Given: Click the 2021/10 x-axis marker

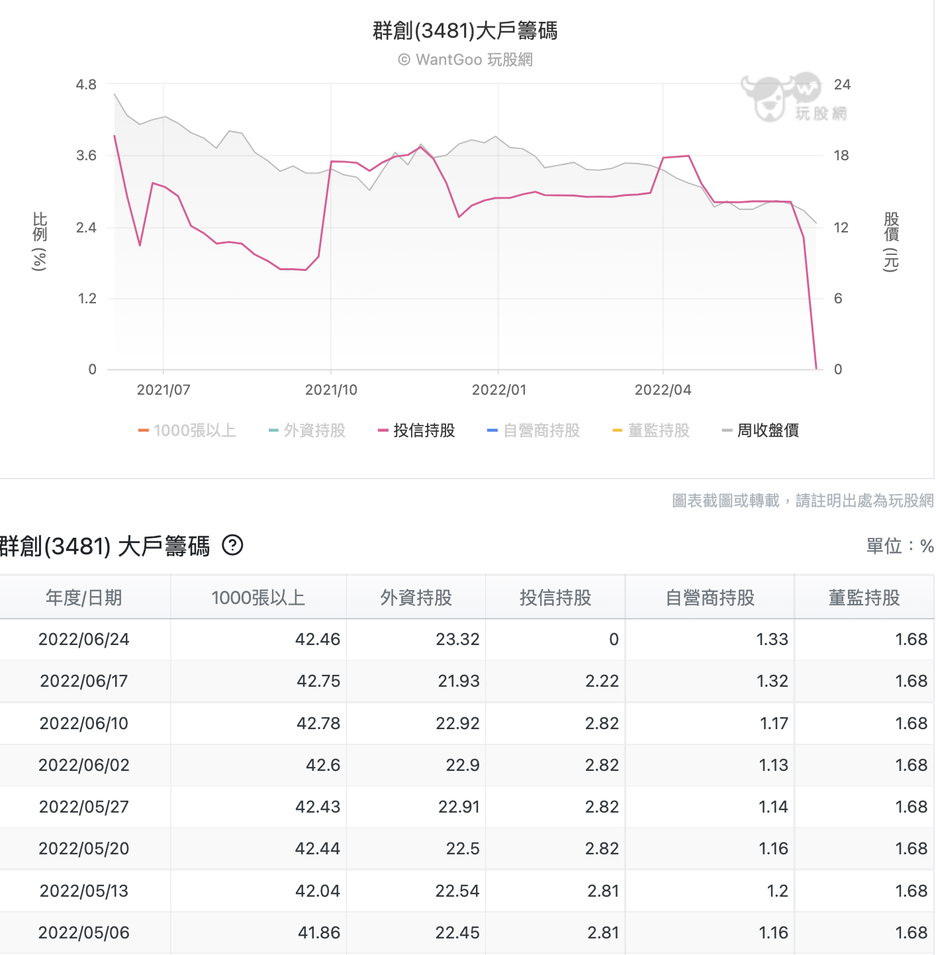Looking at the screenshot, I should tap(331, 389).
